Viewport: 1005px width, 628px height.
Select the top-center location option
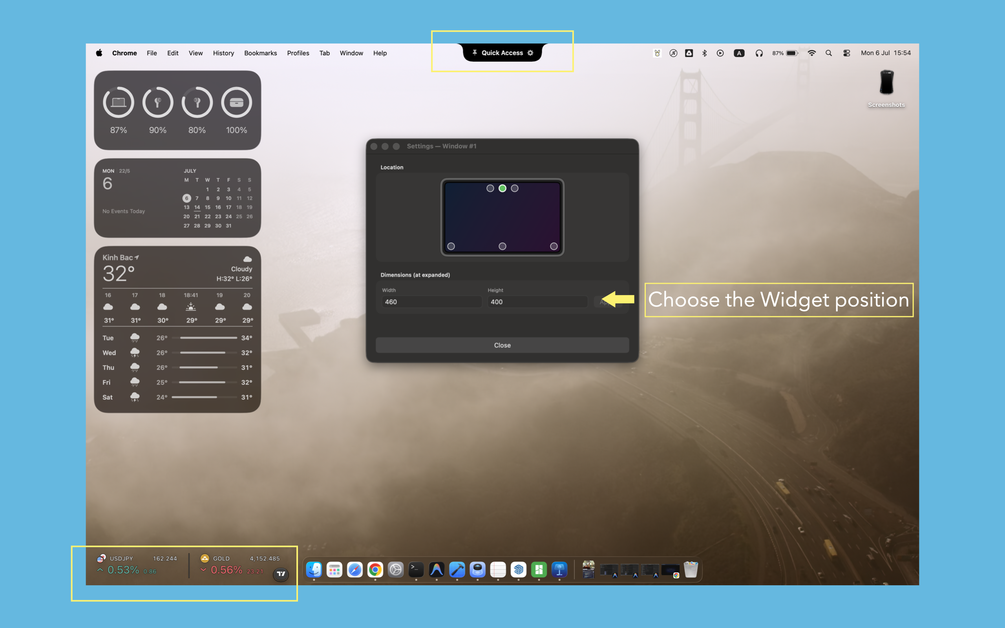tap(502, 188)
